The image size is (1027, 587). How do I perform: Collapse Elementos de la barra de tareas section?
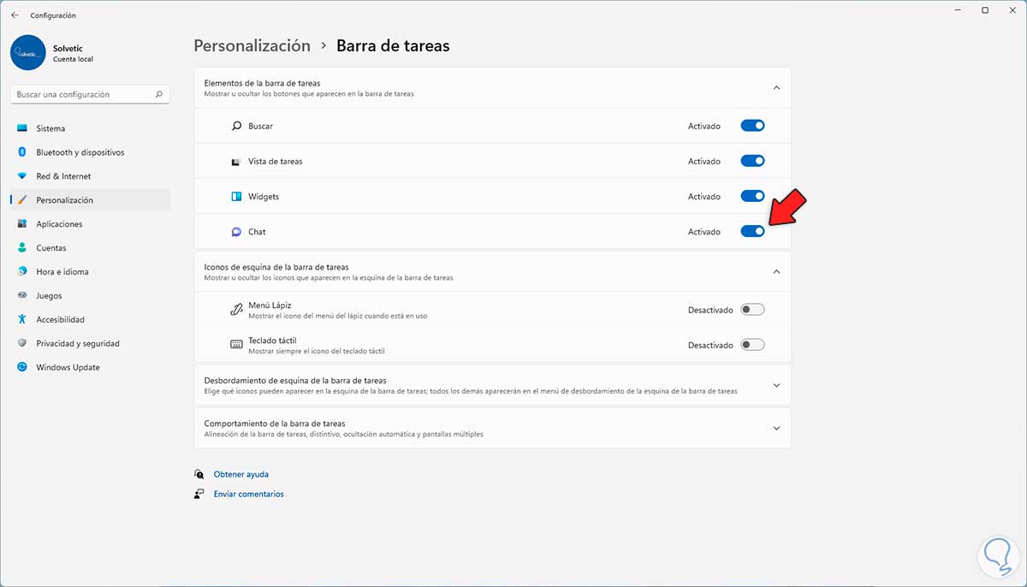[776, 87]
